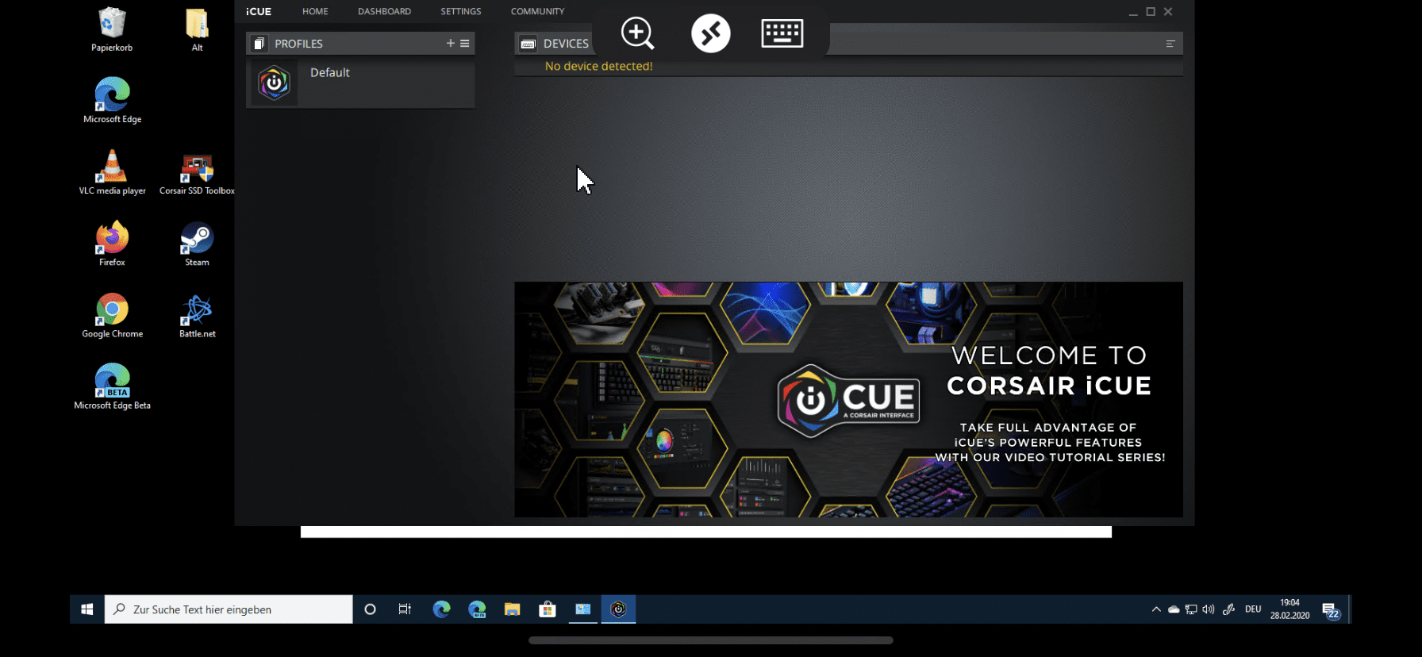This screenshot has height=657, width=1422.
Task: Focus the 'Zur Suche Text hier eingeben' search box
Action: [229, 609]
